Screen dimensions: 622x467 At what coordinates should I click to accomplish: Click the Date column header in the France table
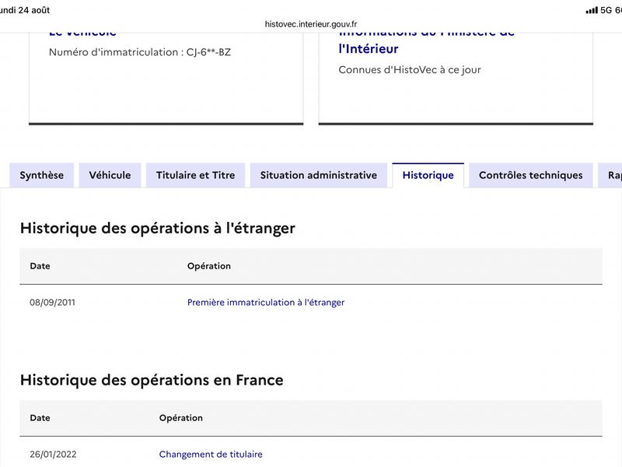tap(40, 418)
